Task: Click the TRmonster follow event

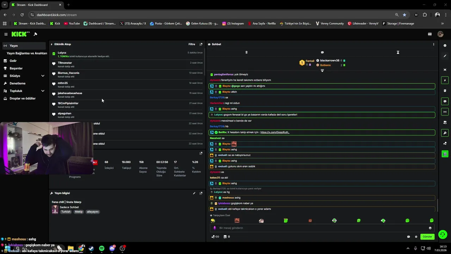Action: click(127, 65)
